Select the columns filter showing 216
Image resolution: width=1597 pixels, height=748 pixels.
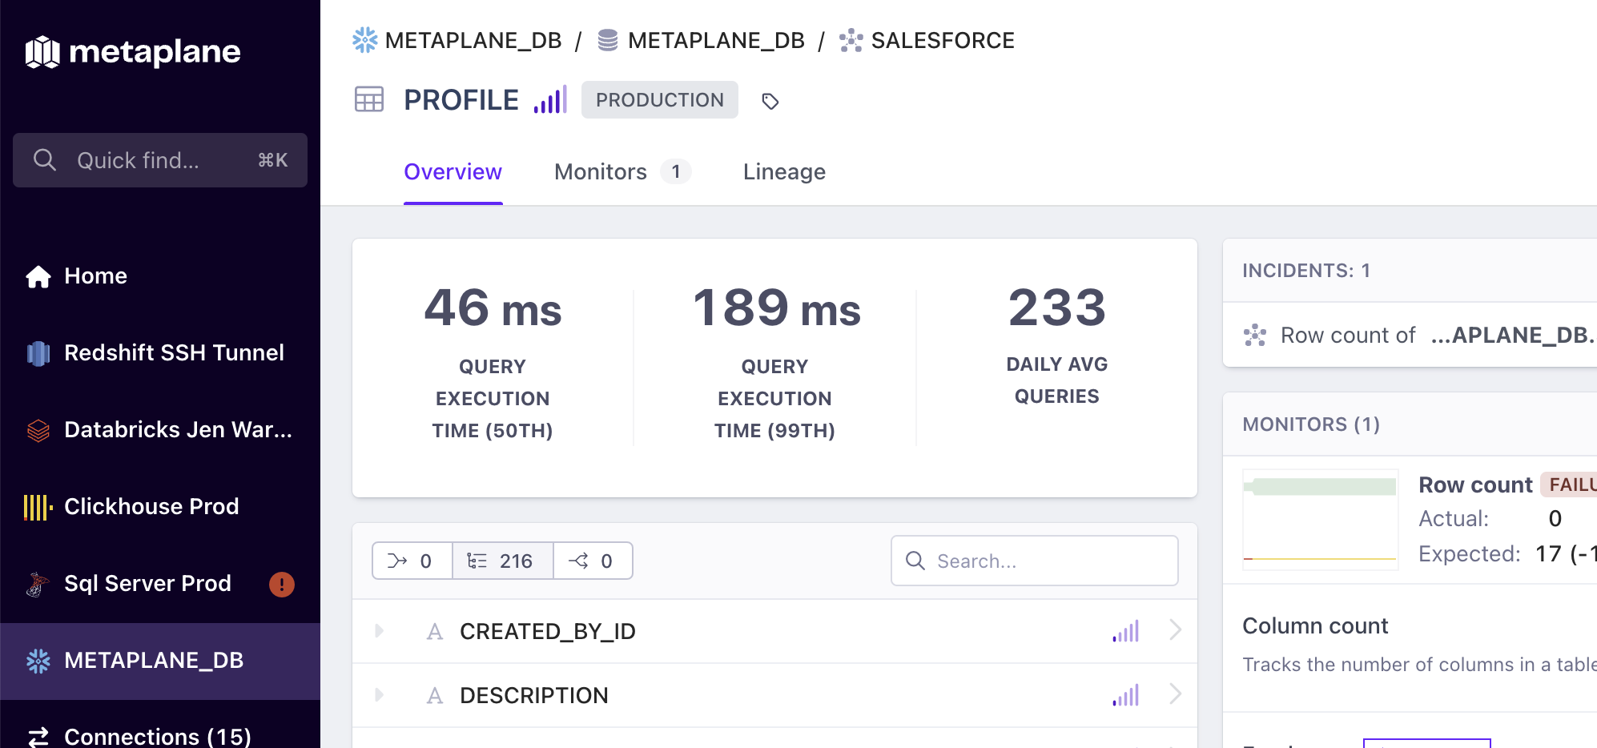click(502, 561)
